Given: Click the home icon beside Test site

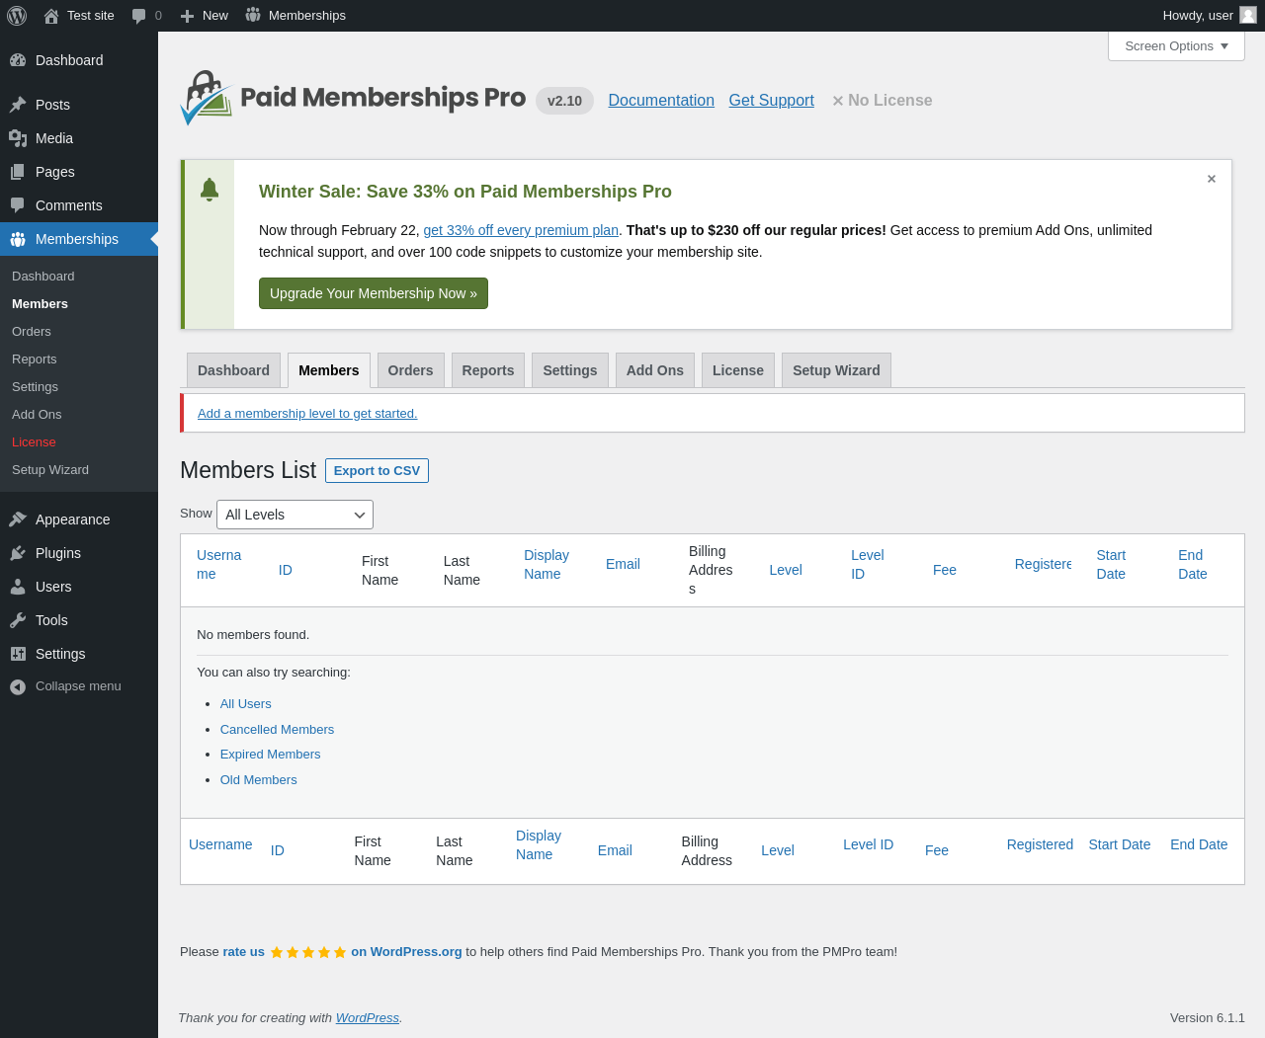Looking at the screenshot, I should click(51, 16).
